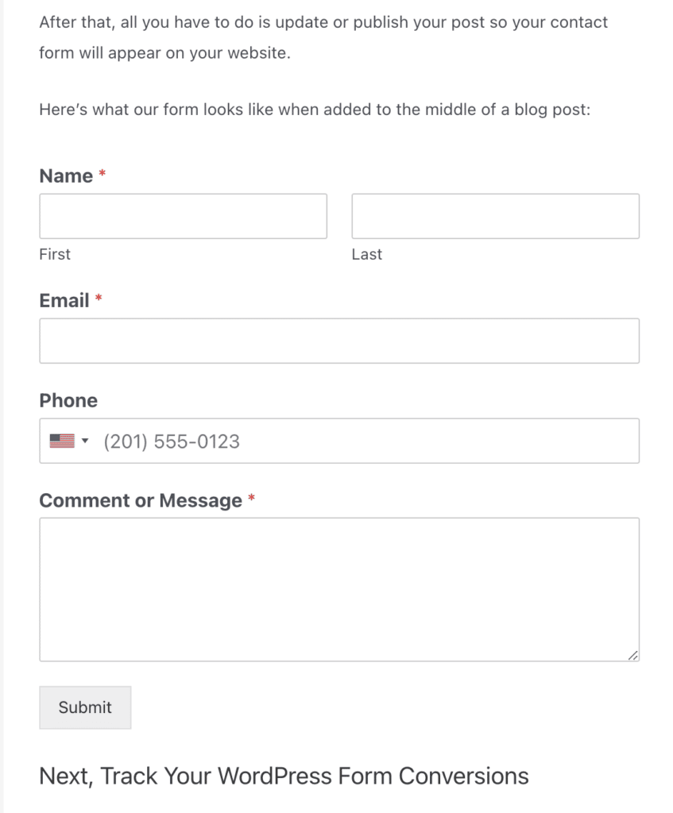Click the red asterisk next to Name
Screen dimensions: 673x813
(102, 173)
